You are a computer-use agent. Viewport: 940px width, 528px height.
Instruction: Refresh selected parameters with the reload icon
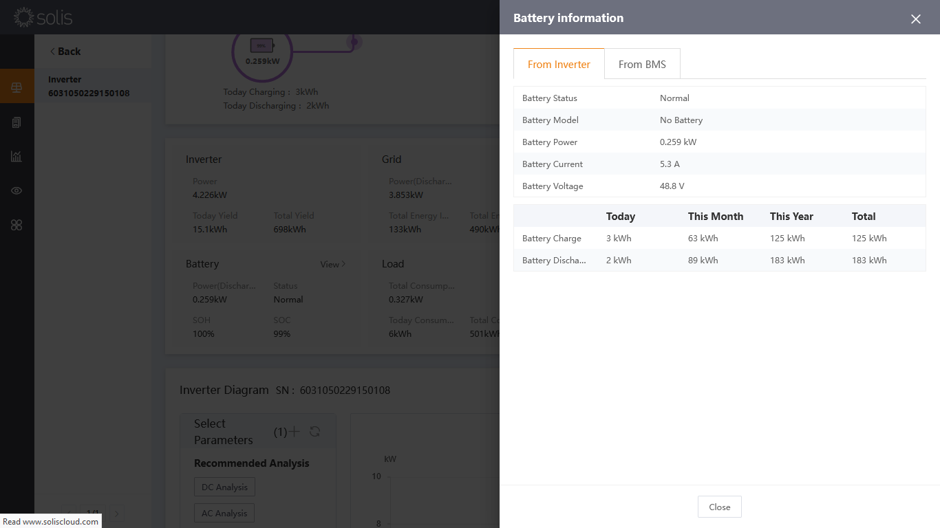314,432
